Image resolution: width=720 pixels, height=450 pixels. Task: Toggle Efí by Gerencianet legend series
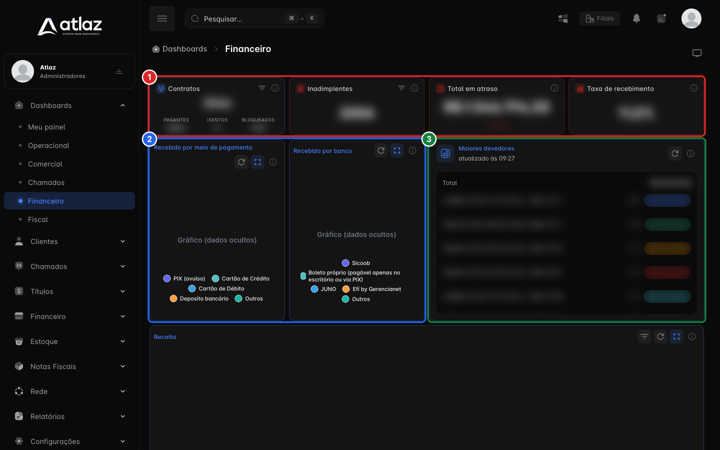pyautogui.click(x=371, y=289)
